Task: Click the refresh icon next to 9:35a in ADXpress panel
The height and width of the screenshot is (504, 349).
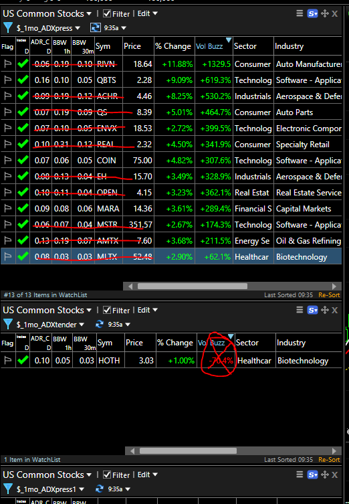Action: click(x=96, y=27)
